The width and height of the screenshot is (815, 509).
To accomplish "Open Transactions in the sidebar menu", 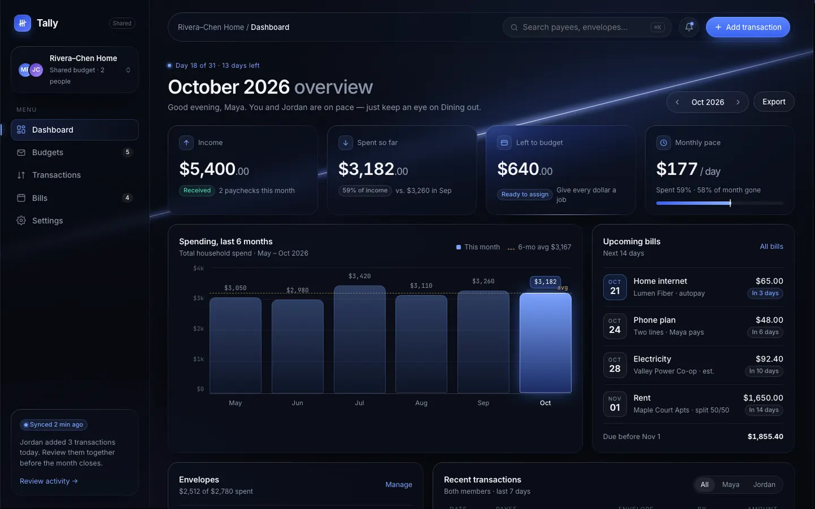I will (75, 175).
